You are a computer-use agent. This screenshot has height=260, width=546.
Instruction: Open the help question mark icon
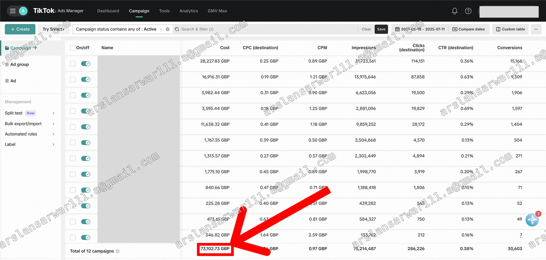coord(468,11)
